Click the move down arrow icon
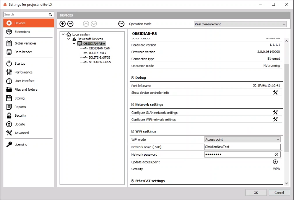Screen dimensions: 294x200 pos(94,24)
